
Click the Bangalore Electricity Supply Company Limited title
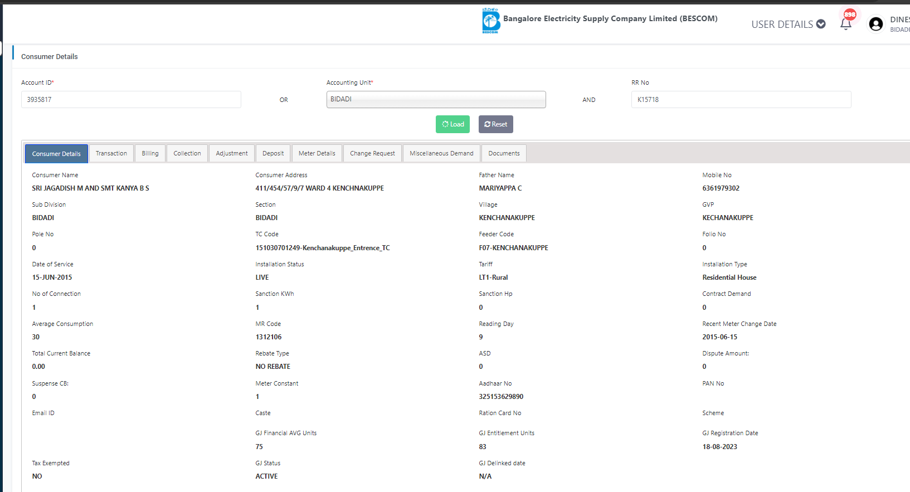pyautogui.click(x=610, y=18)
